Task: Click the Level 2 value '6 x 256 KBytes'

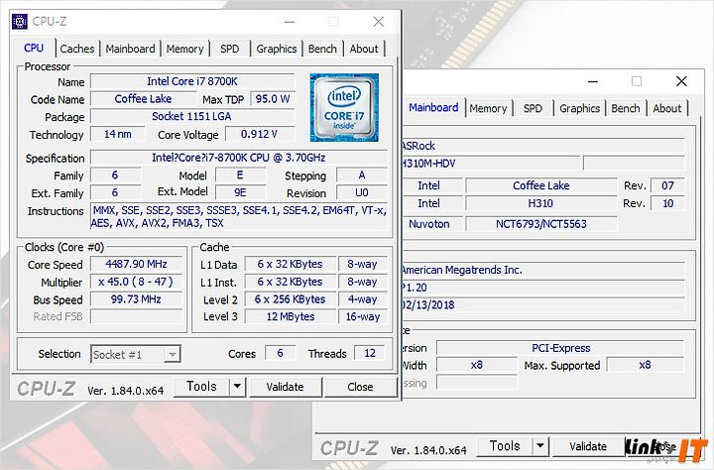Action: click(x=290, y=299)
